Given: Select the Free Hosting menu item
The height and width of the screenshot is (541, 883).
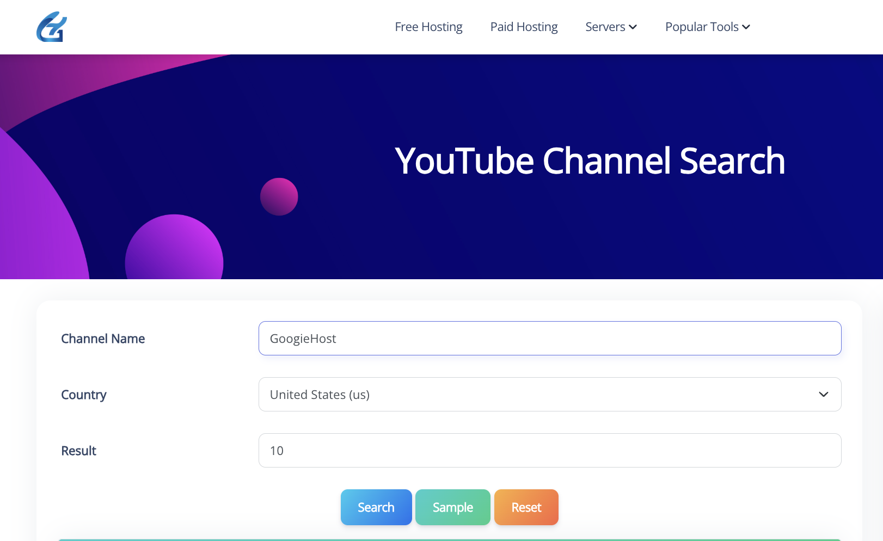Looking at the screenshot, I should (428, 27).
